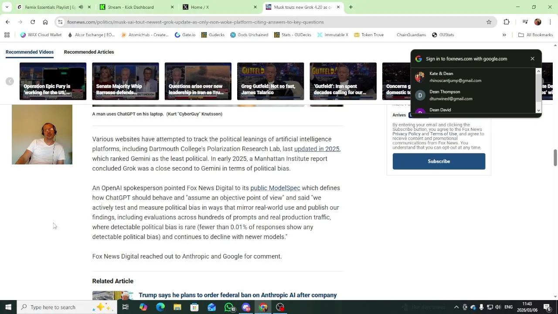Open the Windows Start menu
Screen dimensions: 558x314
click(x=8, y=307)
